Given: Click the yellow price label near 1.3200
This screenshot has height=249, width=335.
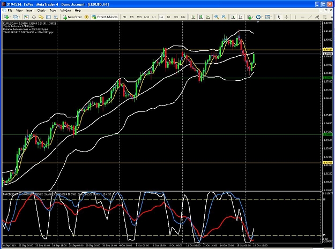Looking at the screenshot, I should click(328, 163).
